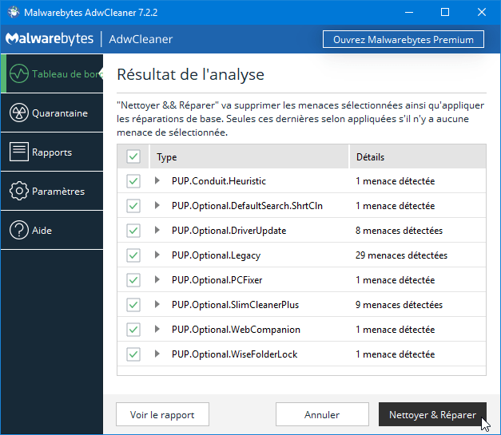This screenshot has height=435, width=501.
Task: Uncheck PUP.Optional.WebCompanion checkbox
Action: pos(133,330)
